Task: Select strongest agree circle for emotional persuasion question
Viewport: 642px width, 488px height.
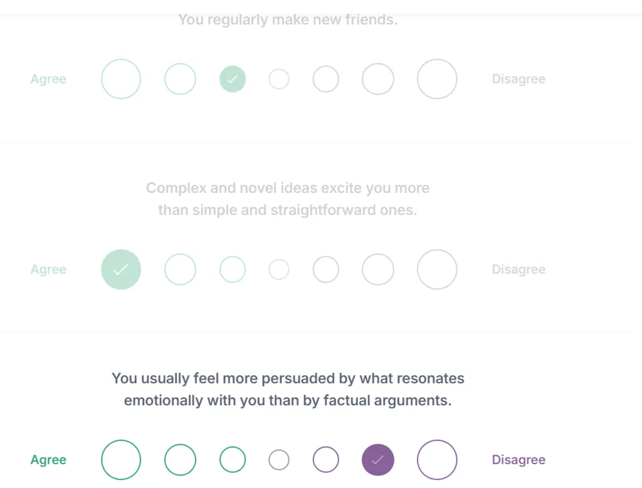Action: pos(121,460)
